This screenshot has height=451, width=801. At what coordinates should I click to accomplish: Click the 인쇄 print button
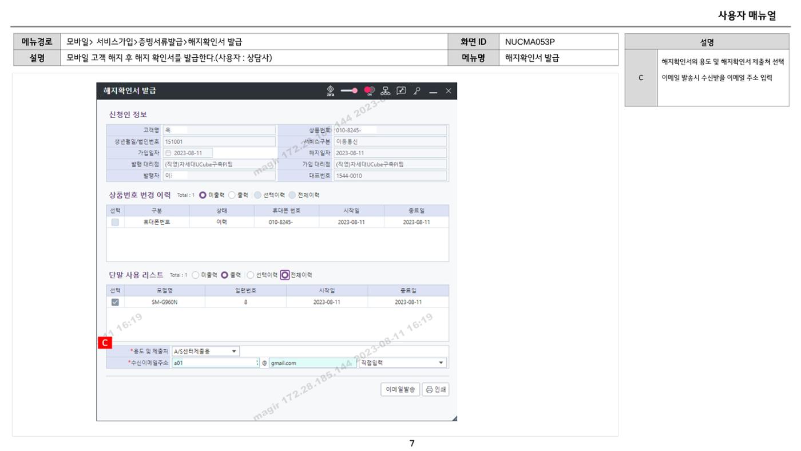(x=435, y=390)
